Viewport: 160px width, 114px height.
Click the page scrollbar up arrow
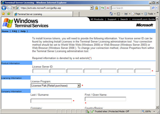tap(157, 19)
